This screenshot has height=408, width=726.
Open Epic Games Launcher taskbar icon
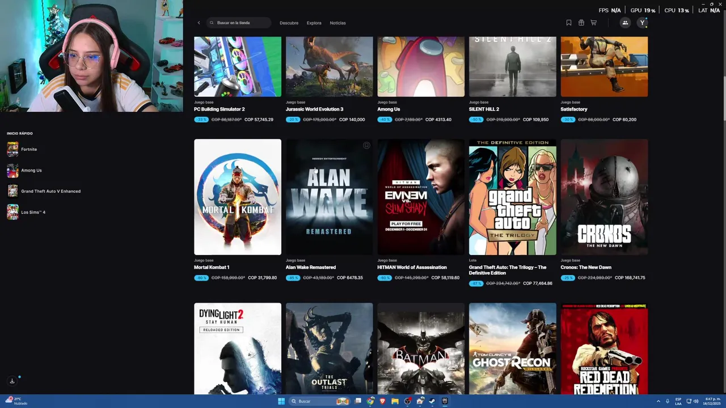[445, 401]
